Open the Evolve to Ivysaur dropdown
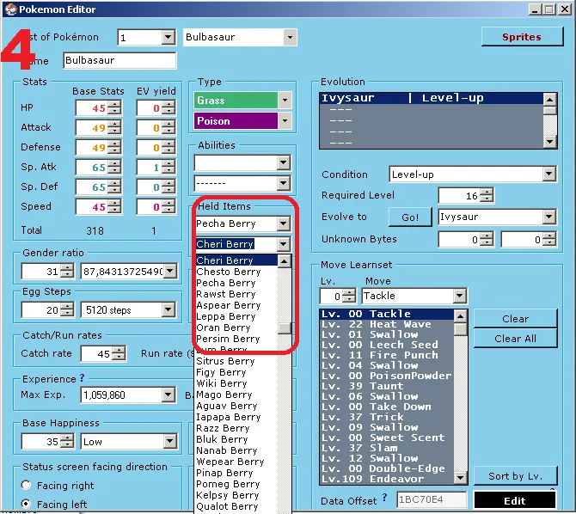 pos(549,217)
